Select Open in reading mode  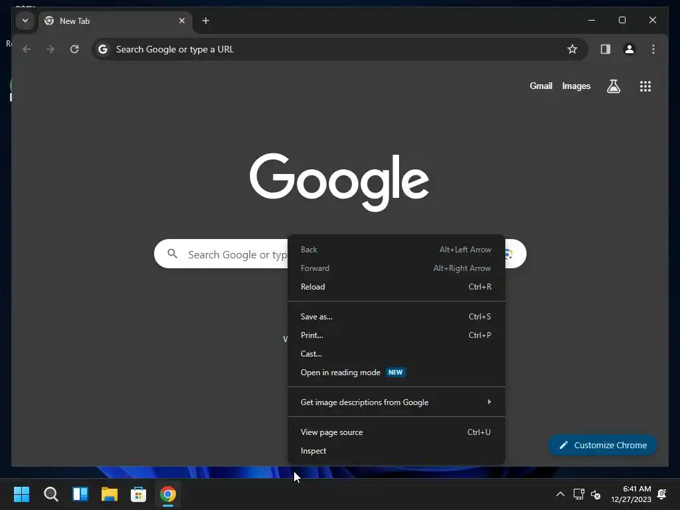[x=396, y=373]
